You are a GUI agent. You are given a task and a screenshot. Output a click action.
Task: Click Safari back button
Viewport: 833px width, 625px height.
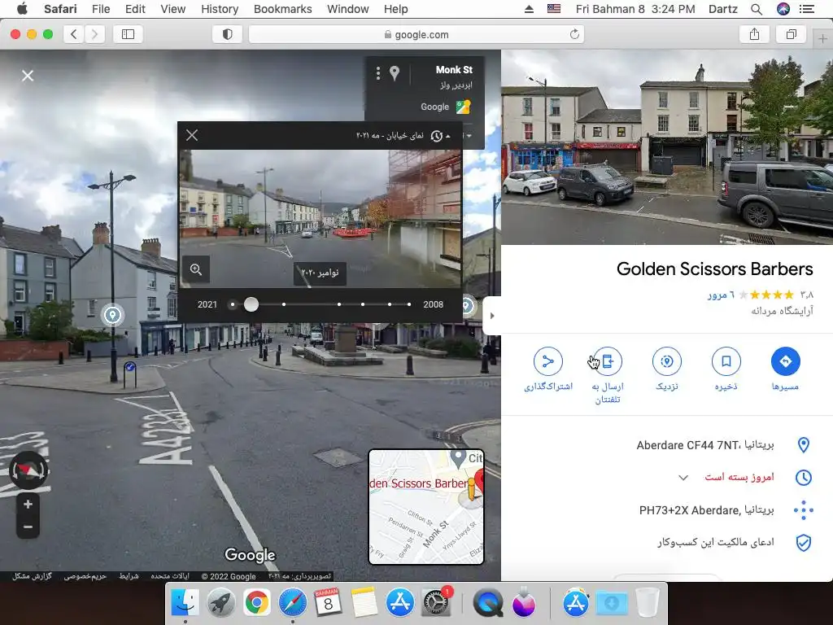coord(74,34)
